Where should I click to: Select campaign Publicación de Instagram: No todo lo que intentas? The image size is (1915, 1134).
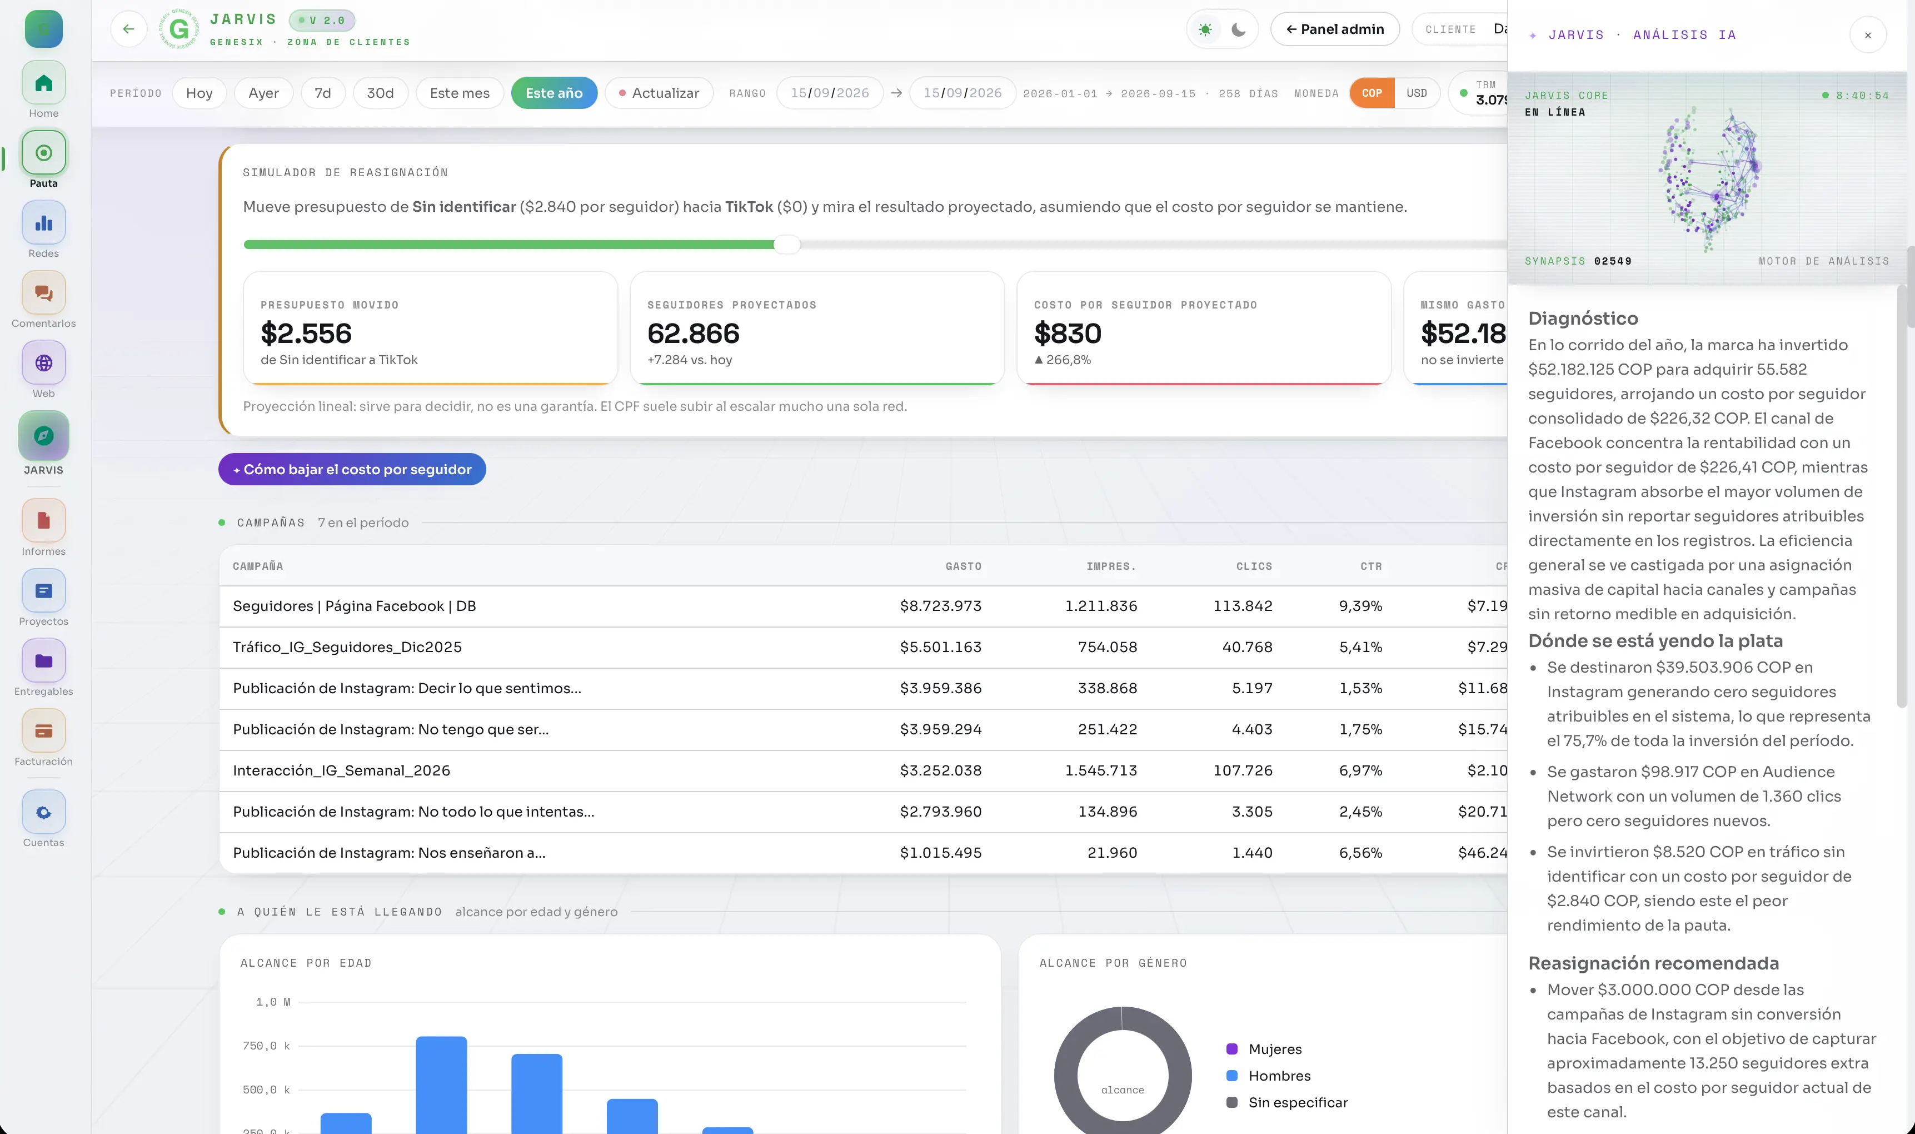tap(864, 812)
